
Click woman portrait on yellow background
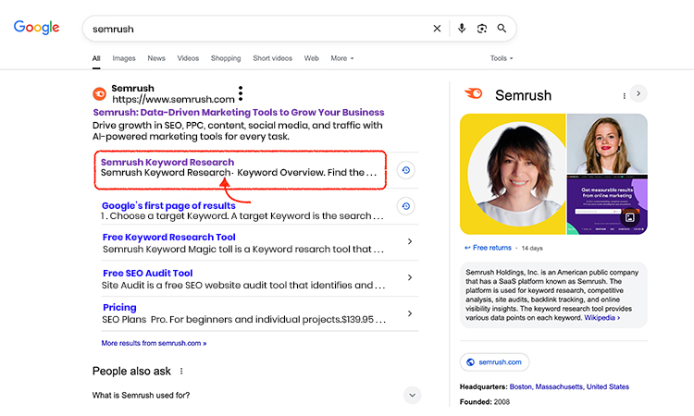[x=513, y=174]
